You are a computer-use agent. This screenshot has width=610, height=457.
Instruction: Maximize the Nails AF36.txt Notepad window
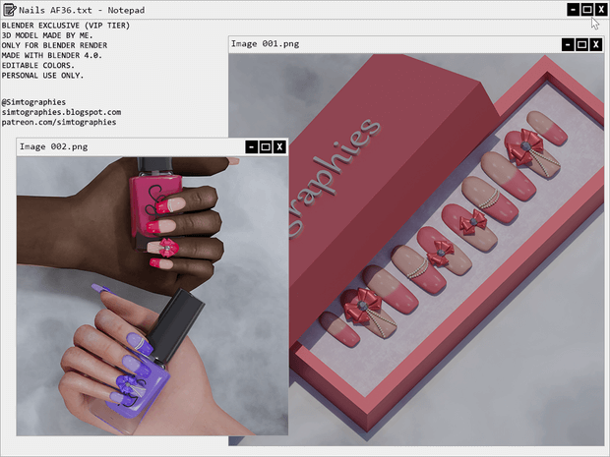coord(587,9)
